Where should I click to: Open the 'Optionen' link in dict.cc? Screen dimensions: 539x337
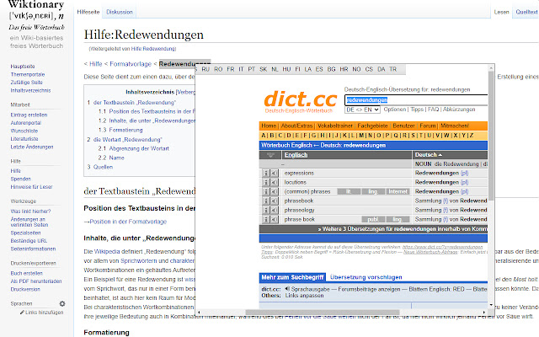pyautogui.click(x=395, y=110)
